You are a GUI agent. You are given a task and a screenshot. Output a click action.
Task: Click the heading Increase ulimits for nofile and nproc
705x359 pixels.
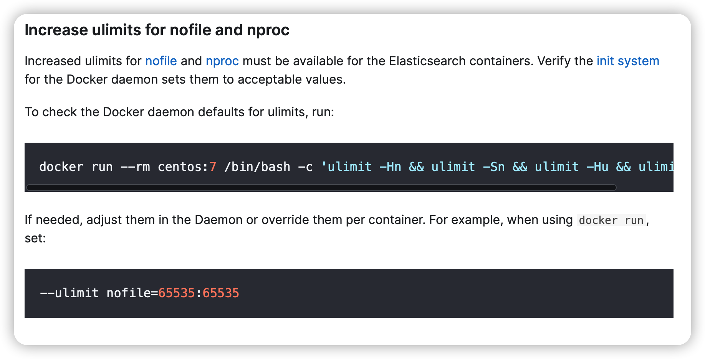click(157, 30)
